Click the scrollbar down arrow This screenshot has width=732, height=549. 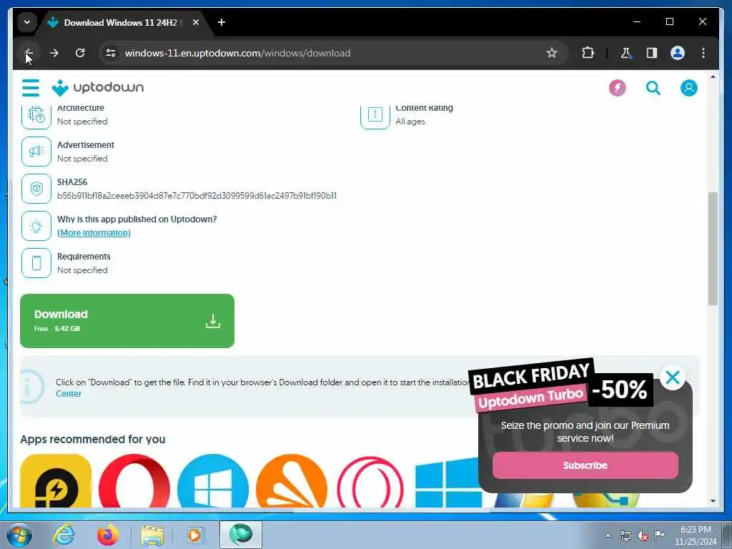click(x=713, y=501)
